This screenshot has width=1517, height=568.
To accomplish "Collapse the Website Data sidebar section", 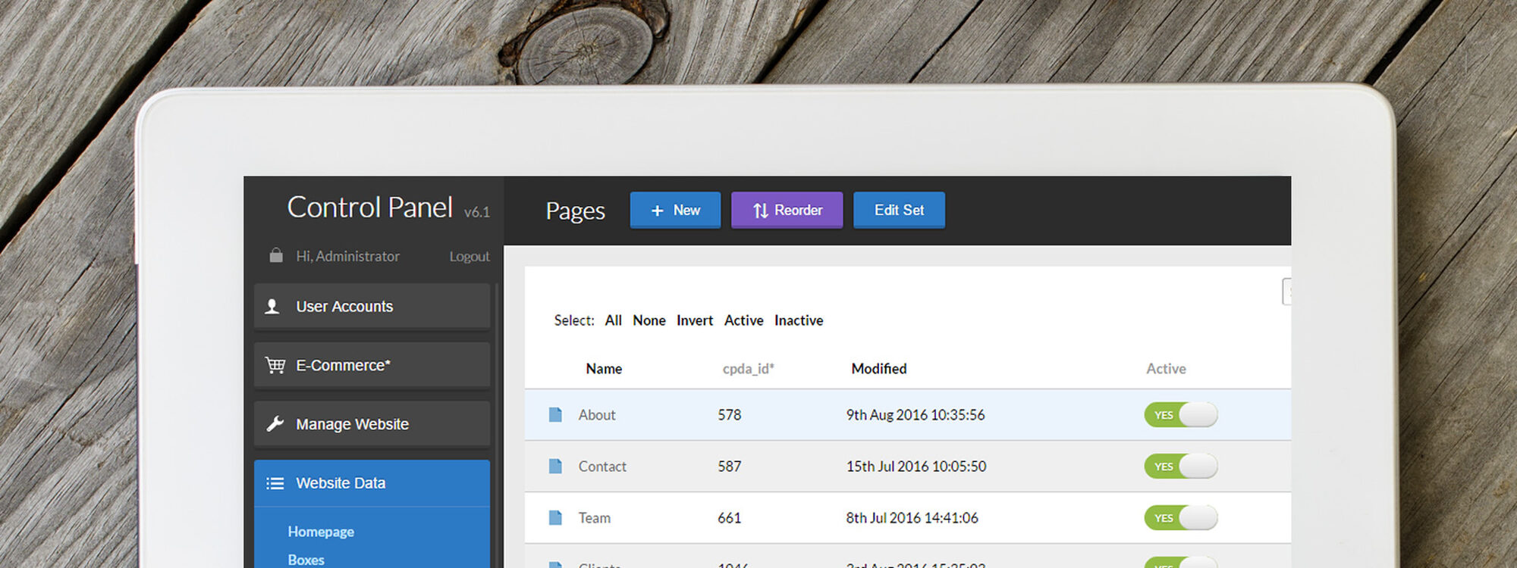I will [372, 483].
